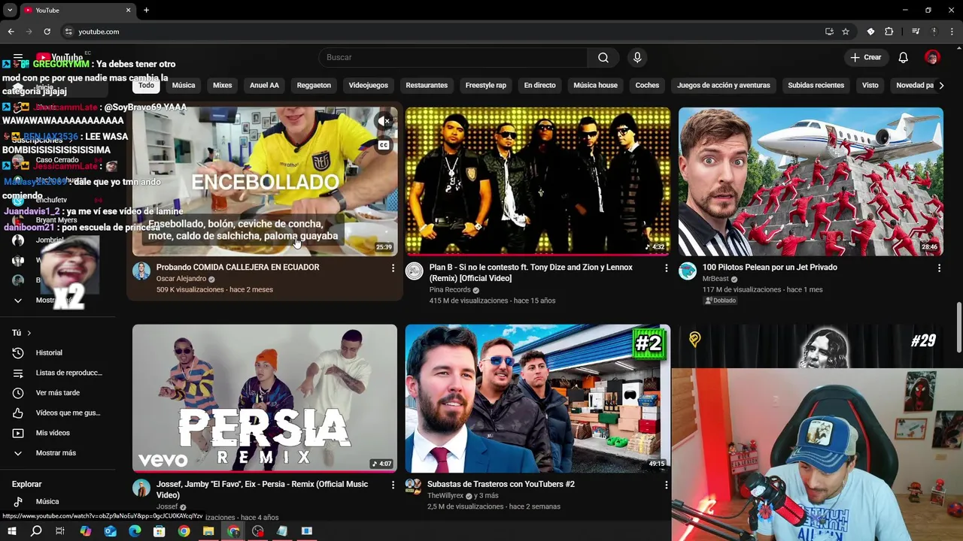The image size is (963, 541).
Task: Click Jossef channel avatar
Action: [141, 488]
